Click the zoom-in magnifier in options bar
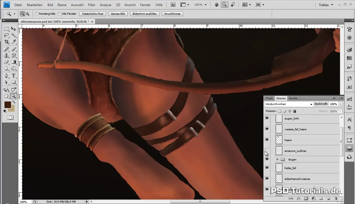The height and width of the screenshot is (204, 355). 22,14
